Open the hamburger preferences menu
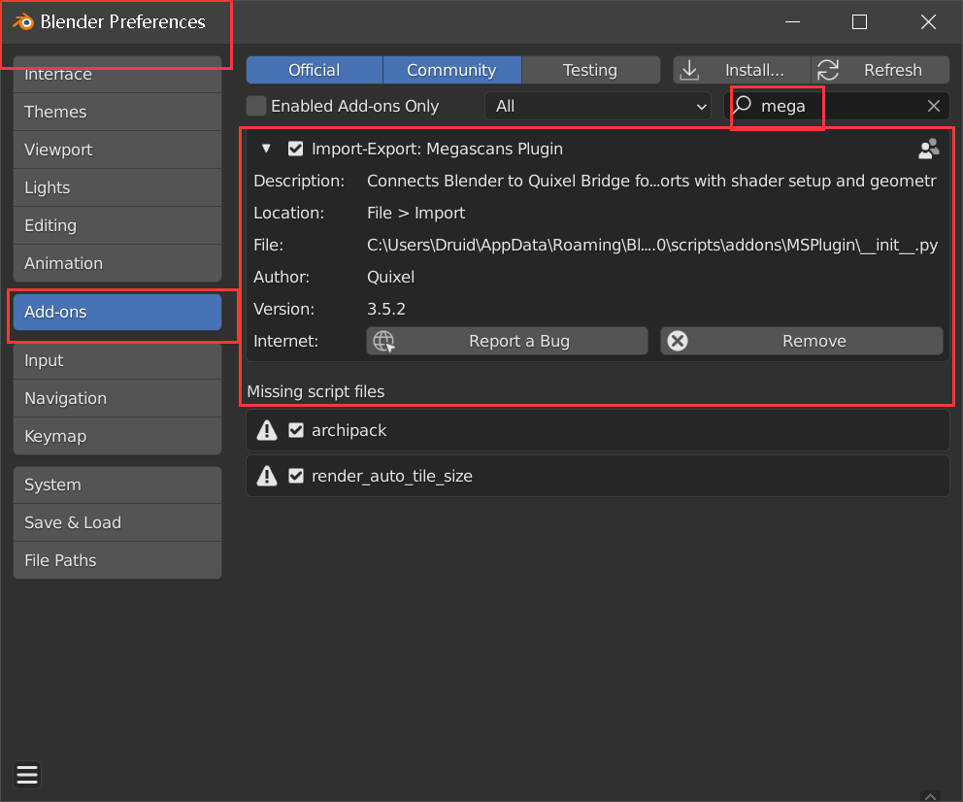This screenshot has height=802, width=963. pos(27,775)
